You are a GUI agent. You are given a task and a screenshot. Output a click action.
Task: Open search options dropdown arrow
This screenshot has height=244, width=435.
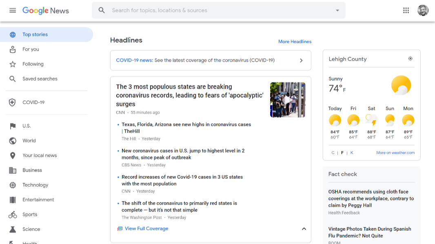coord(337,11)
